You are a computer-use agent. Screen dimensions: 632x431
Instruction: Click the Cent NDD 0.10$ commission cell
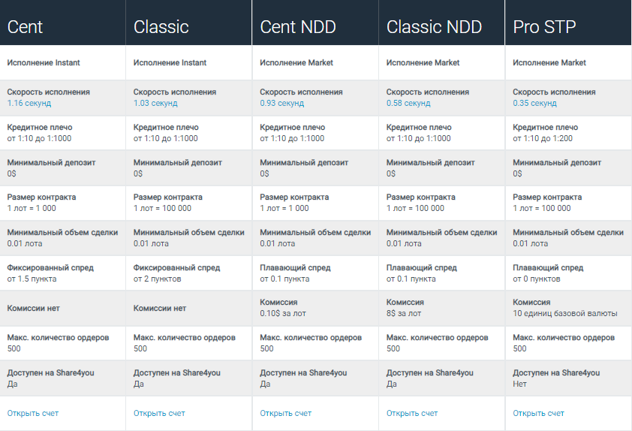[x=315, y=308]
